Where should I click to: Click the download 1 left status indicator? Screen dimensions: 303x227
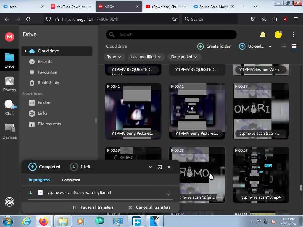(80, 167)
